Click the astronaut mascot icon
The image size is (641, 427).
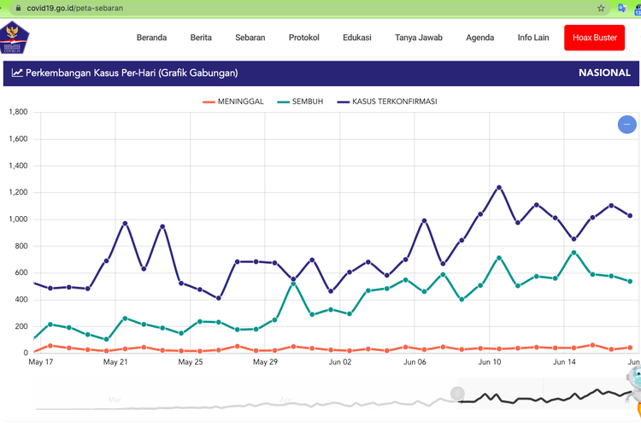coord(634,386)
